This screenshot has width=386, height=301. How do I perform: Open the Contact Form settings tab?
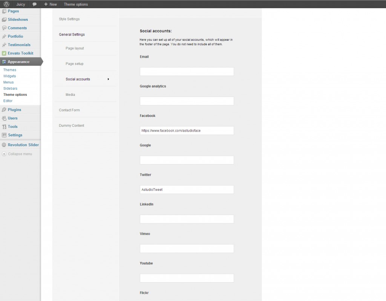click(69, 110)
